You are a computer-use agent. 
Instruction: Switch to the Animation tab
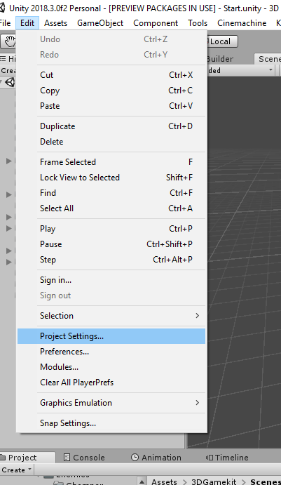(x=156, y=458)
